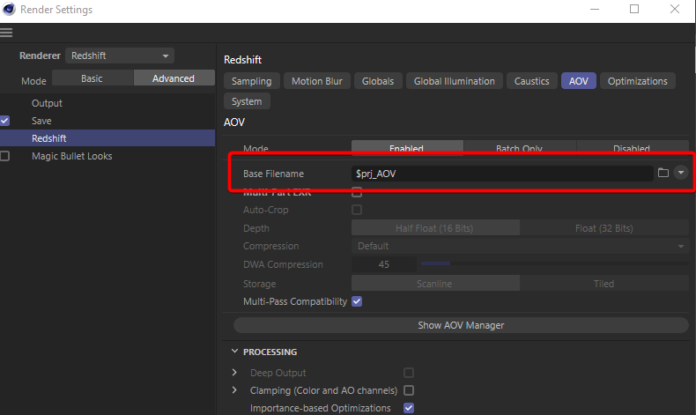Switch to the Sampling tab
Viewport: 696px width, 415px height.
coord(253,81)
